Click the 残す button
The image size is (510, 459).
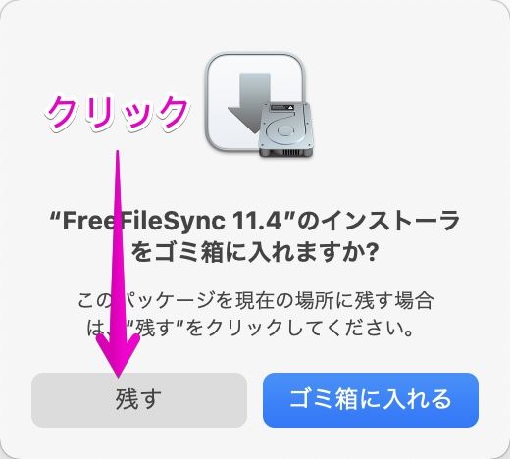(139, 400)
